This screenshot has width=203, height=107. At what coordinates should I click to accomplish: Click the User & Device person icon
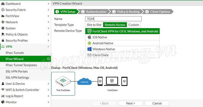[x=3, y=84]
